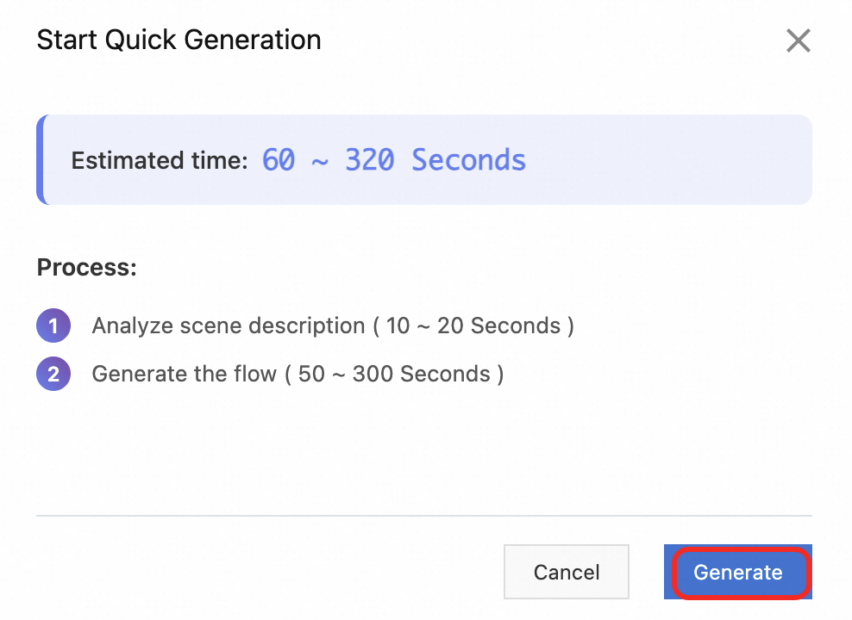Click "Analyze scene description" step text
Viewport: 852px width, 620px height.
[x=229, y=326]
